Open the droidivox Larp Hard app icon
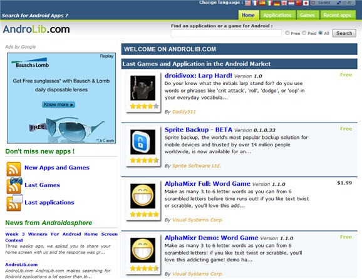The image size is (362, 279). coord(143,88)
